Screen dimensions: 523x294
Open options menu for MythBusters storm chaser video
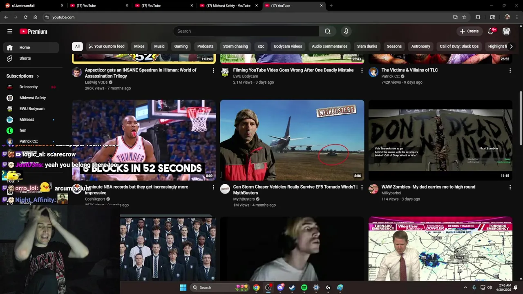362,187
